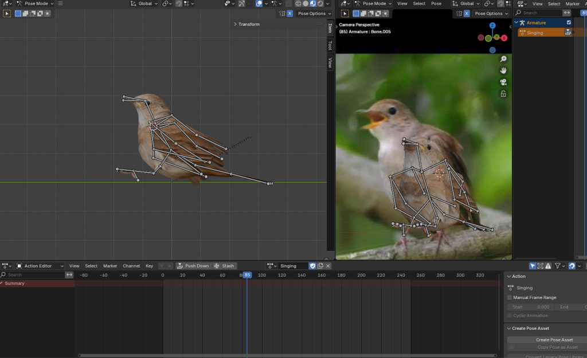Open the Channel menu in Action Editor

[131, 266]
